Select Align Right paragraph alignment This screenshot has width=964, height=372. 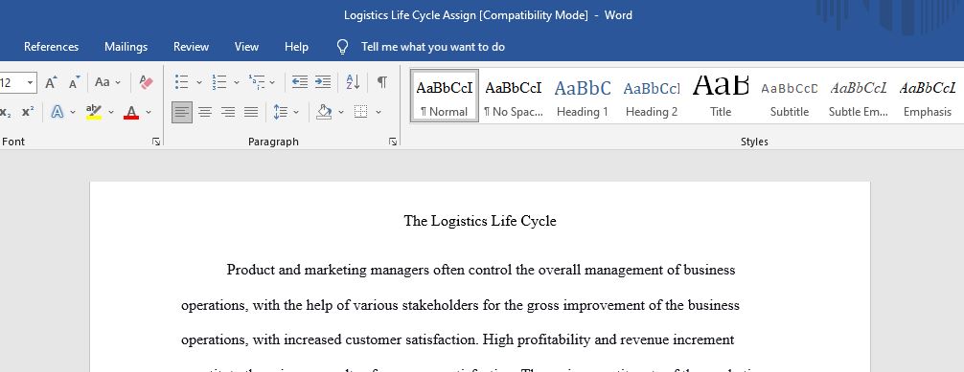pos(227,112)
